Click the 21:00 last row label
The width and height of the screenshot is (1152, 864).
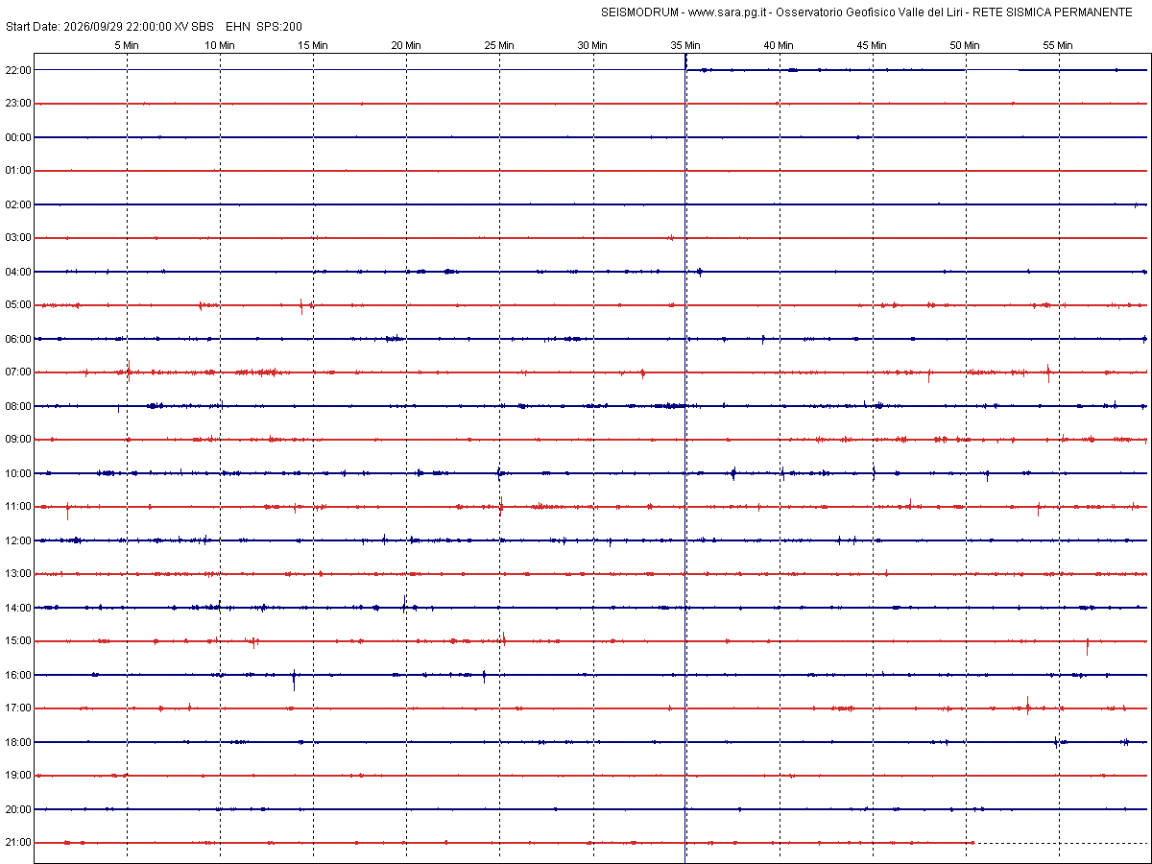[x=18, y=843]
